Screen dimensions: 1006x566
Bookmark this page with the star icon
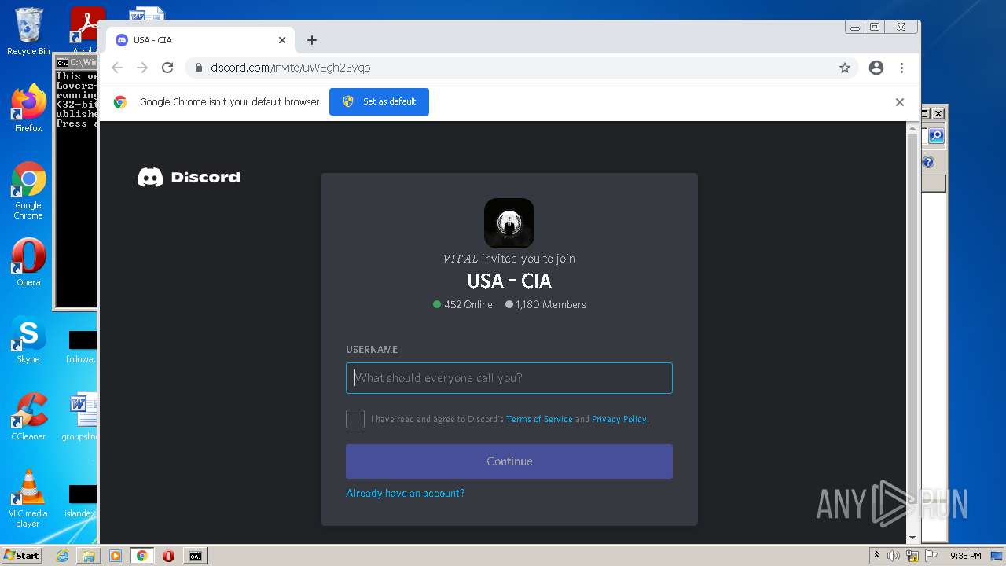(x=845, y=68)
